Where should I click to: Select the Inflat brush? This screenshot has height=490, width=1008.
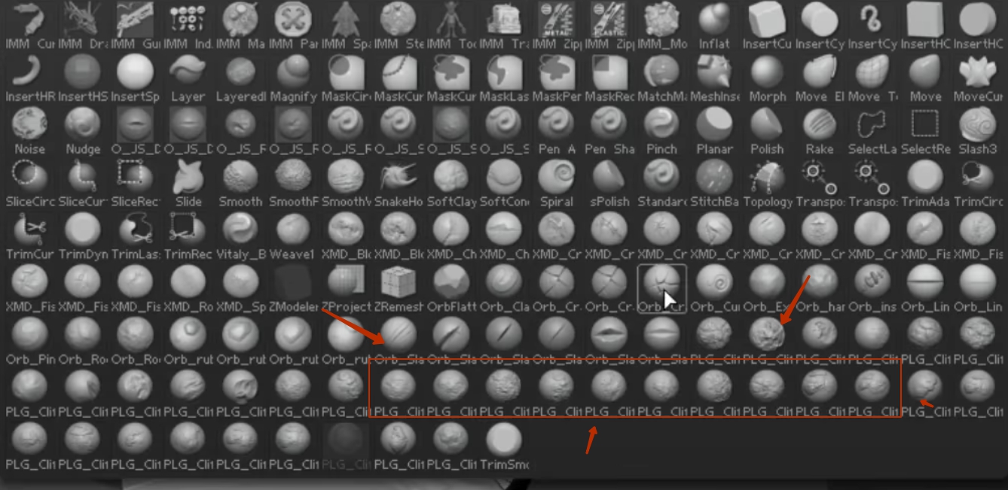[x=714, y=26]
